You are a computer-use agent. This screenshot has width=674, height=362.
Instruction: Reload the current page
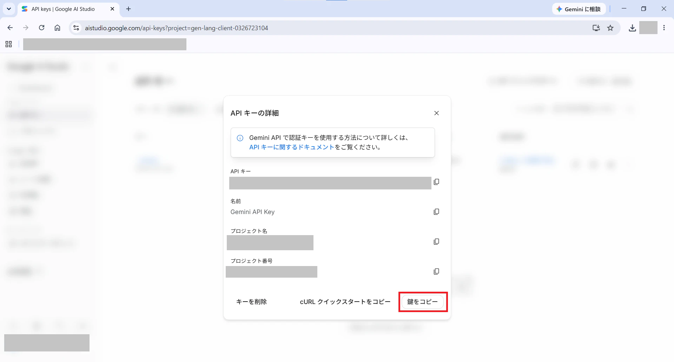click(41, 28)
